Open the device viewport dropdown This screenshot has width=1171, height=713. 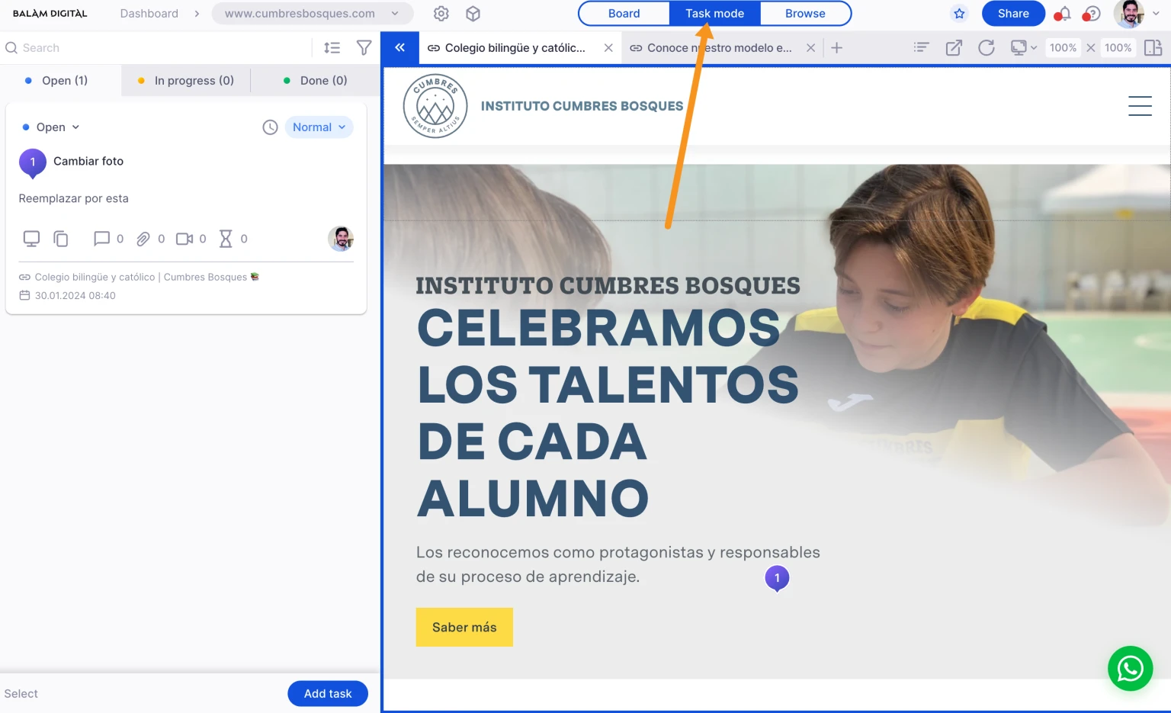click(1023, 48)
